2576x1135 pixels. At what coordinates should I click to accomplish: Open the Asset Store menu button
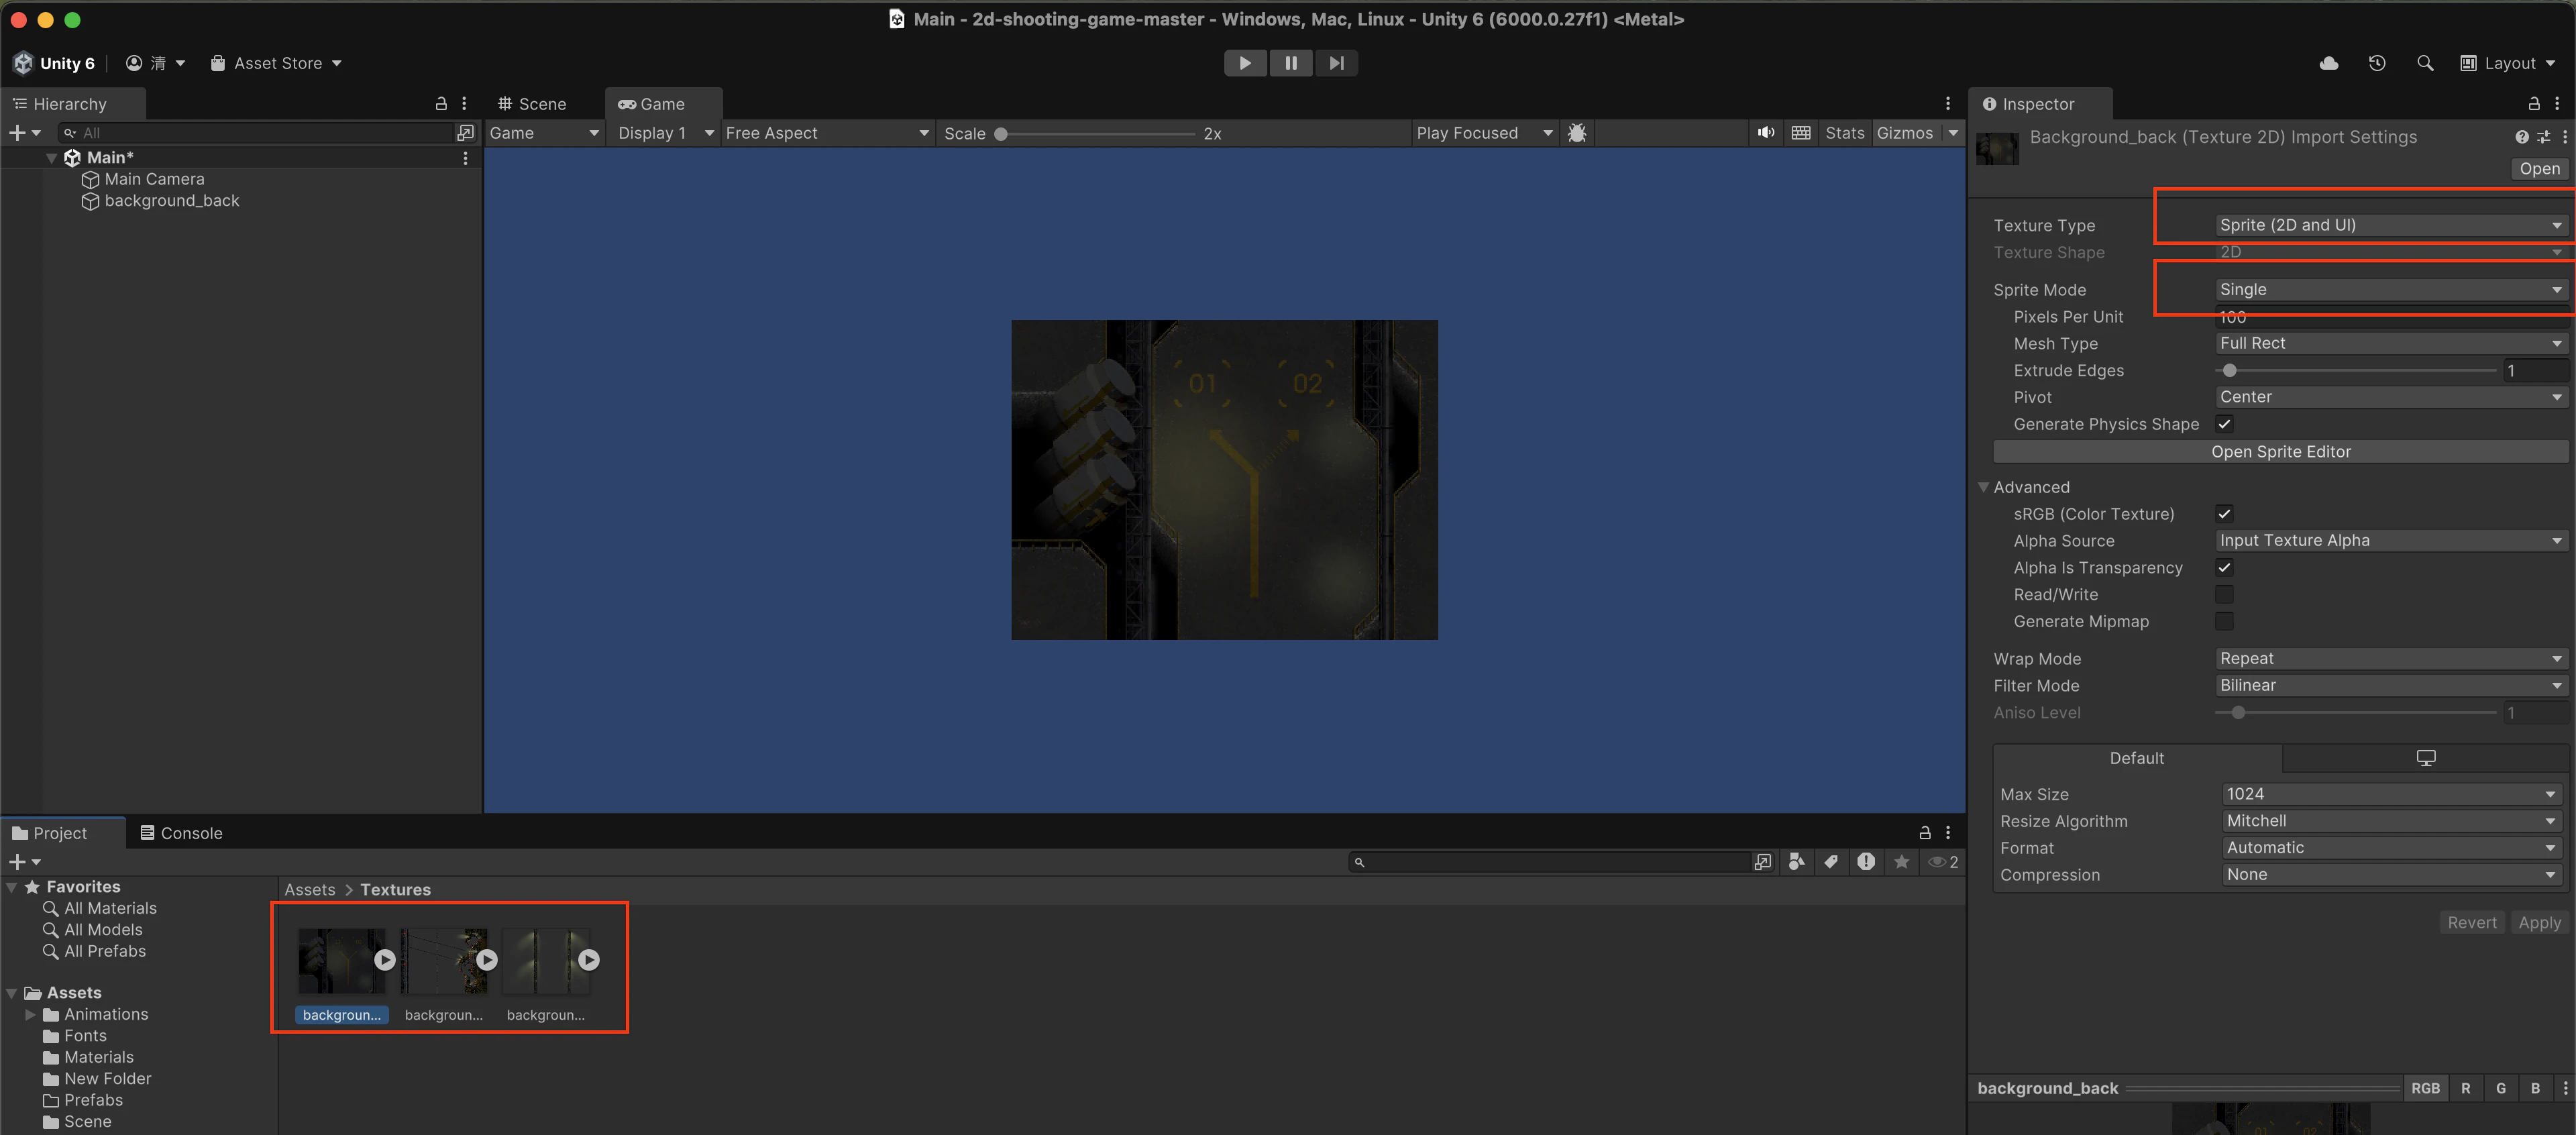point(276,63)
